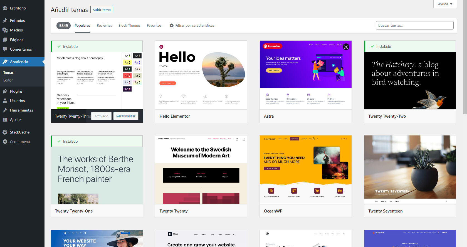Click the Personalizar button on Twenty Twenty-Three

point(126,116)
